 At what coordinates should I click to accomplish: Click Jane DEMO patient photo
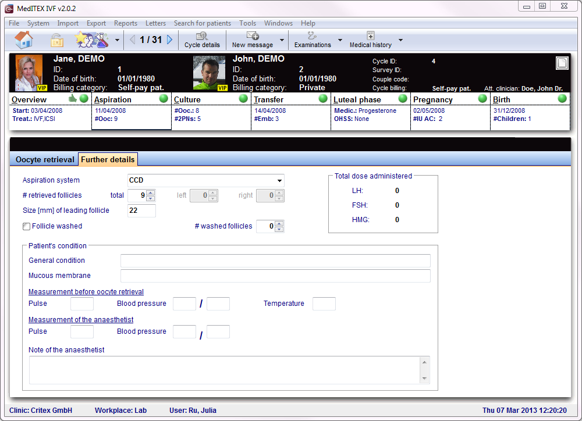(29, 73)
